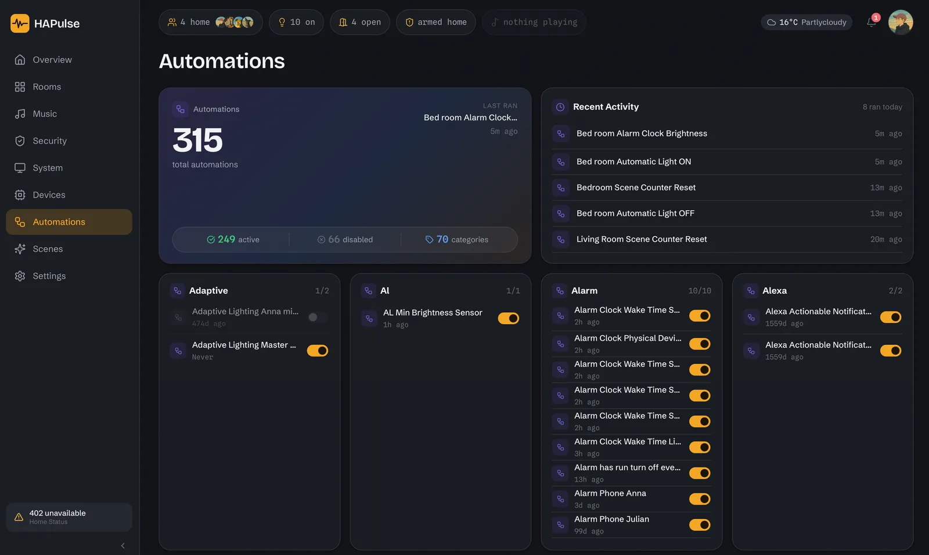
Task: Click the icon beside Alarm Clock Wake Time Li...
Action: click(x=560, y=447)
